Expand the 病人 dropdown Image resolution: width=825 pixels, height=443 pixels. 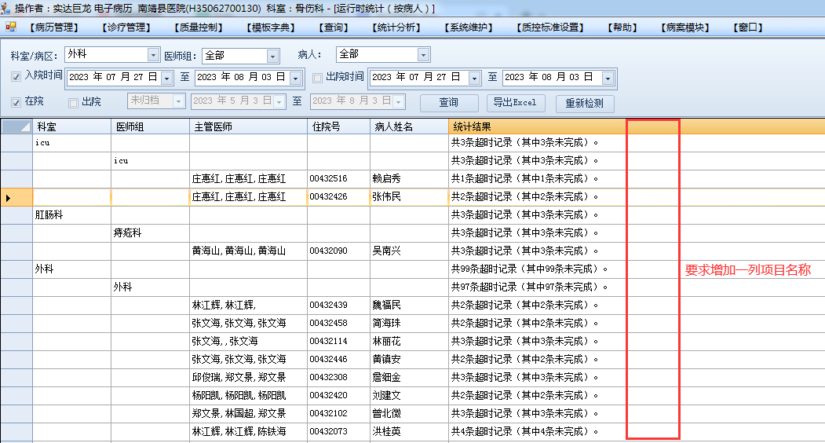(423, 54)
